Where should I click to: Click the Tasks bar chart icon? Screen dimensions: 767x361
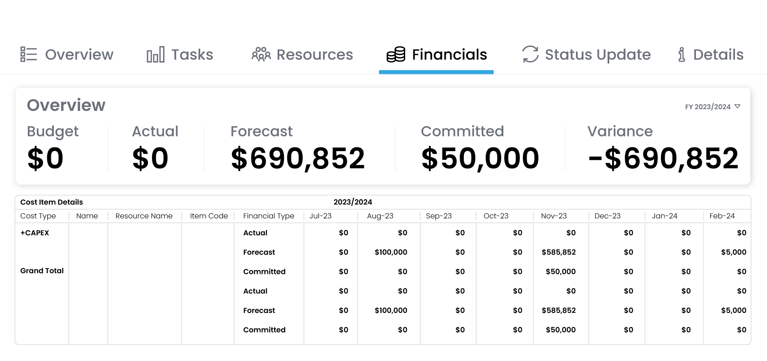(x=156, y=55)
